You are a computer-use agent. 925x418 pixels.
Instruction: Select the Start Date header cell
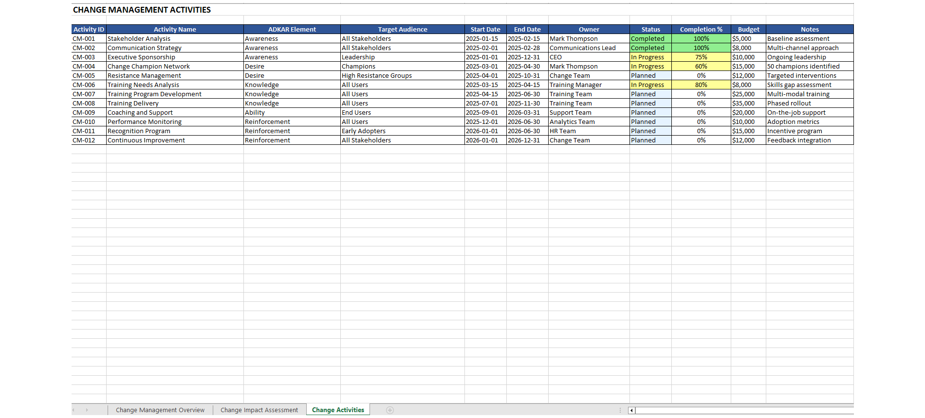click(x=485, y=30)
